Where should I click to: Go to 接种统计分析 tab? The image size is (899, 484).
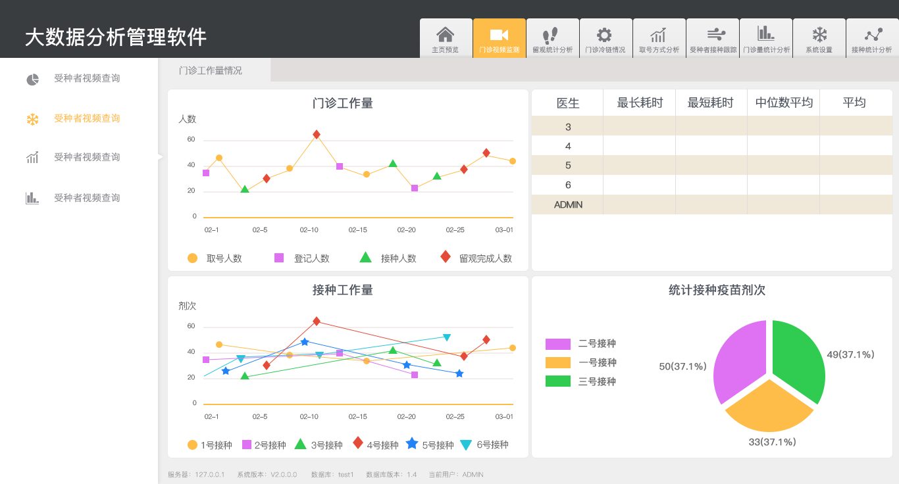pyautogui.click(x=872, y=38)
